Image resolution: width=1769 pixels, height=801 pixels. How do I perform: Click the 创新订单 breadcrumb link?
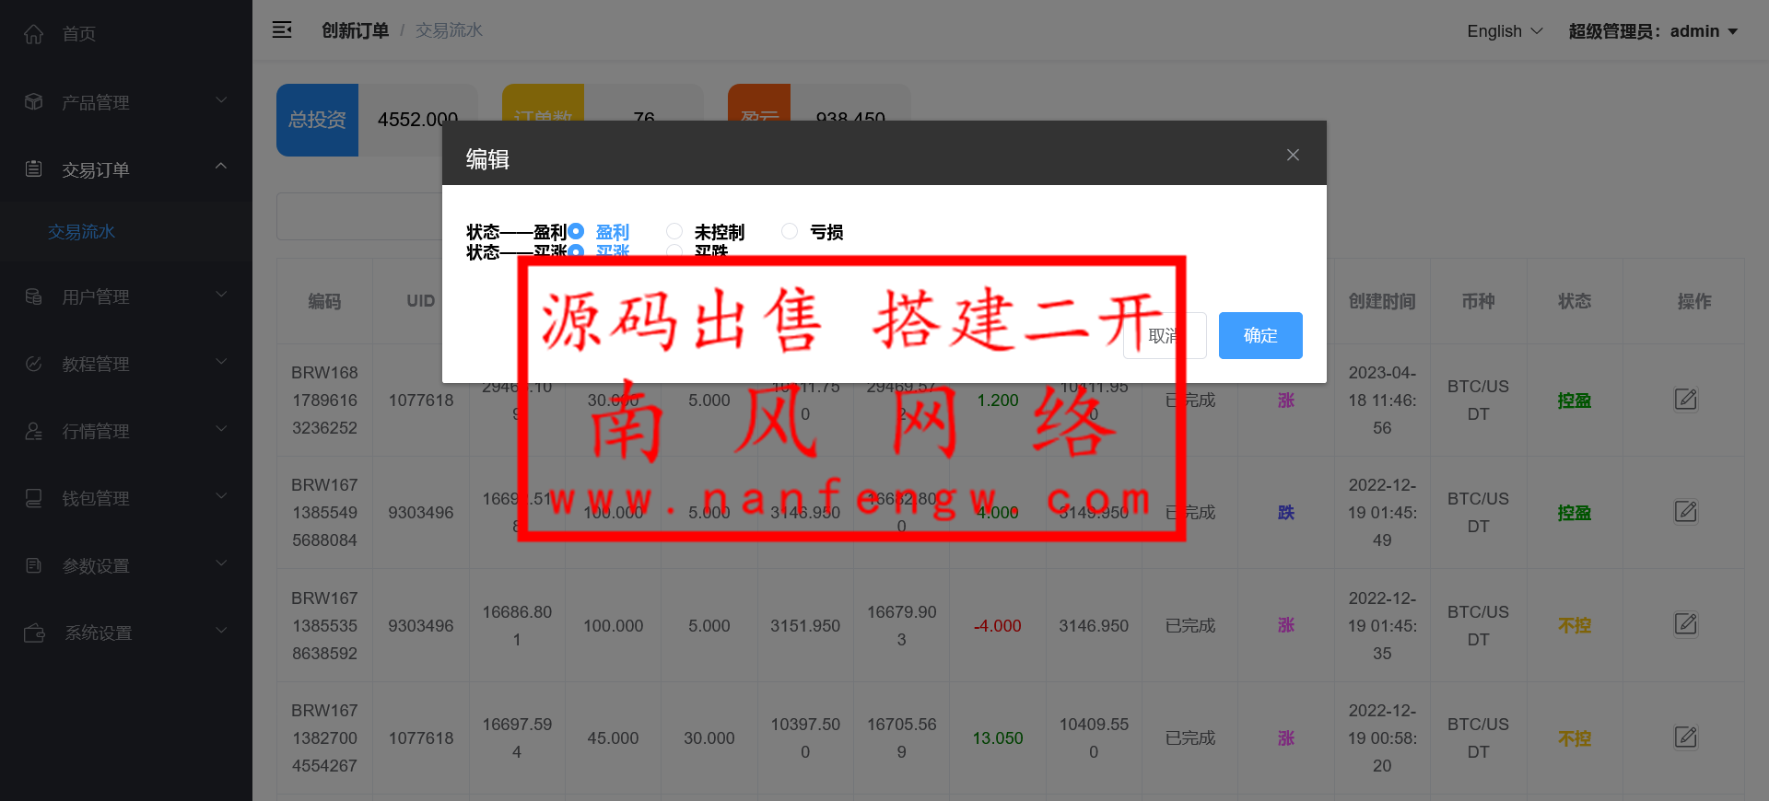355,30
